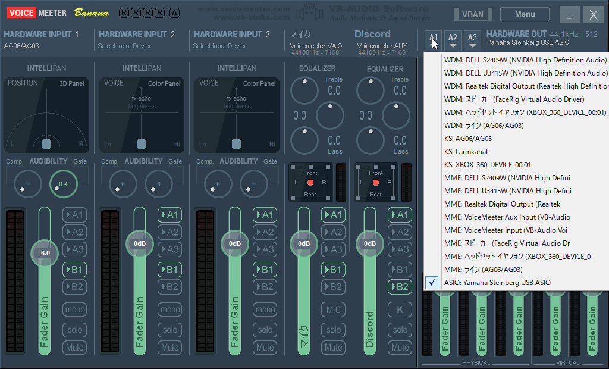Viewport: 609px width, 369px height.
Task: Click the K karaoke button on Discord
Action: (x=400, y=309)
